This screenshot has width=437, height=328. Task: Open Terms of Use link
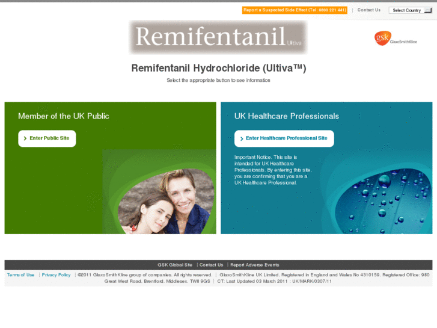pyautogui.click(x=20, y=275)
